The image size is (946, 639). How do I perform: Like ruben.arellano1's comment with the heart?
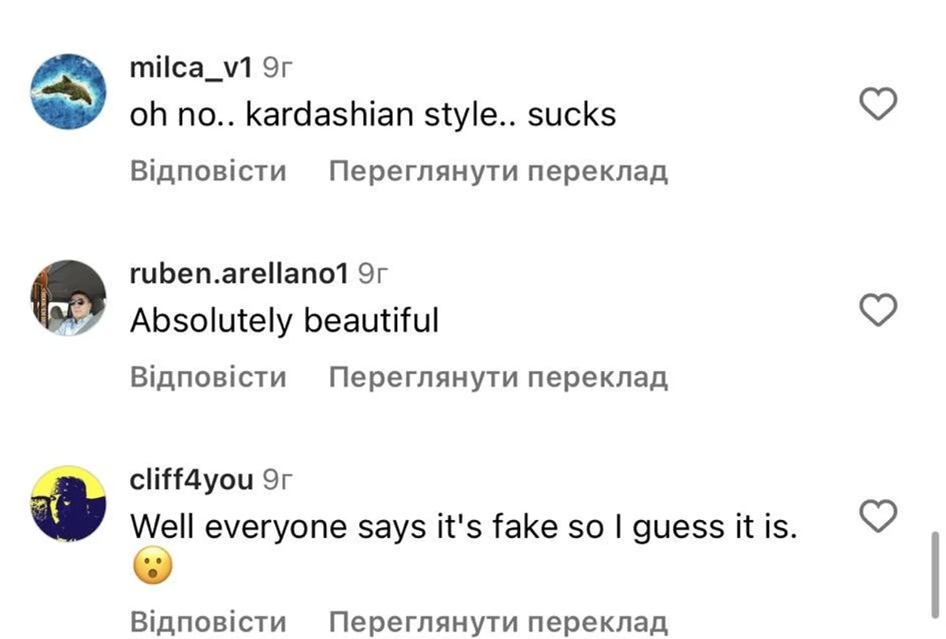tap(877, 310)
